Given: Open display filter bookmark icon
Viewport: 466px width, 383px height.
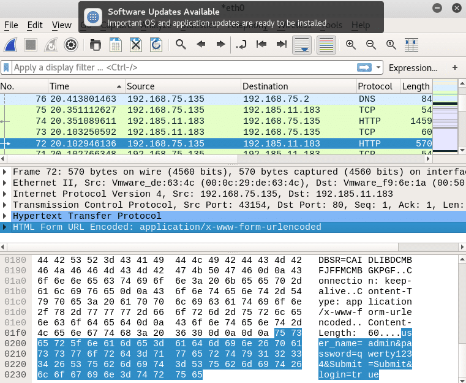Looking at the screenshot, I should [6, 67].
